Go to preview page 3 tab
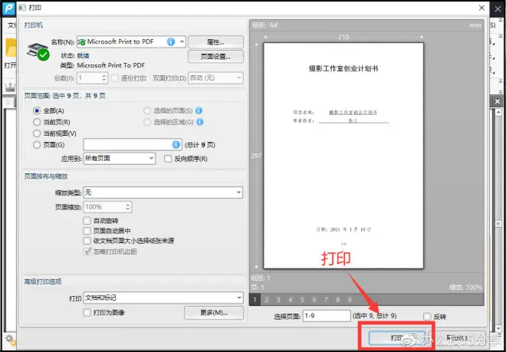Image resolution: width=506 pixels, height=352 pixels. 278,300
